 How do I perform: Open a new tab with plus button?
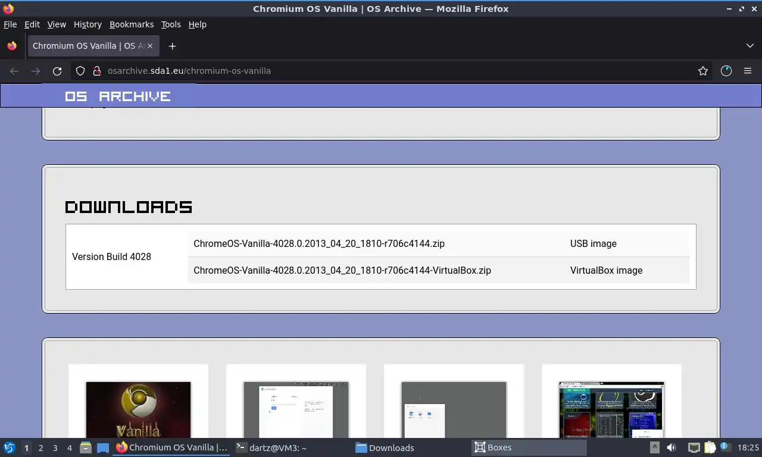point(172,46)
